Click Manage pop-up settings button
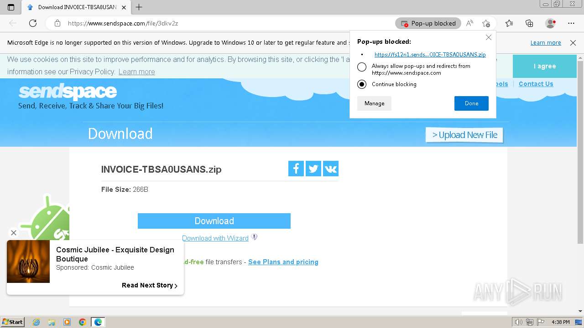 point(374,103)
